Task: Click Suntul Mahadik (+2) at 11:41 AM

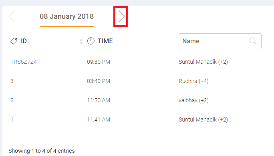Action: point(203,120)
